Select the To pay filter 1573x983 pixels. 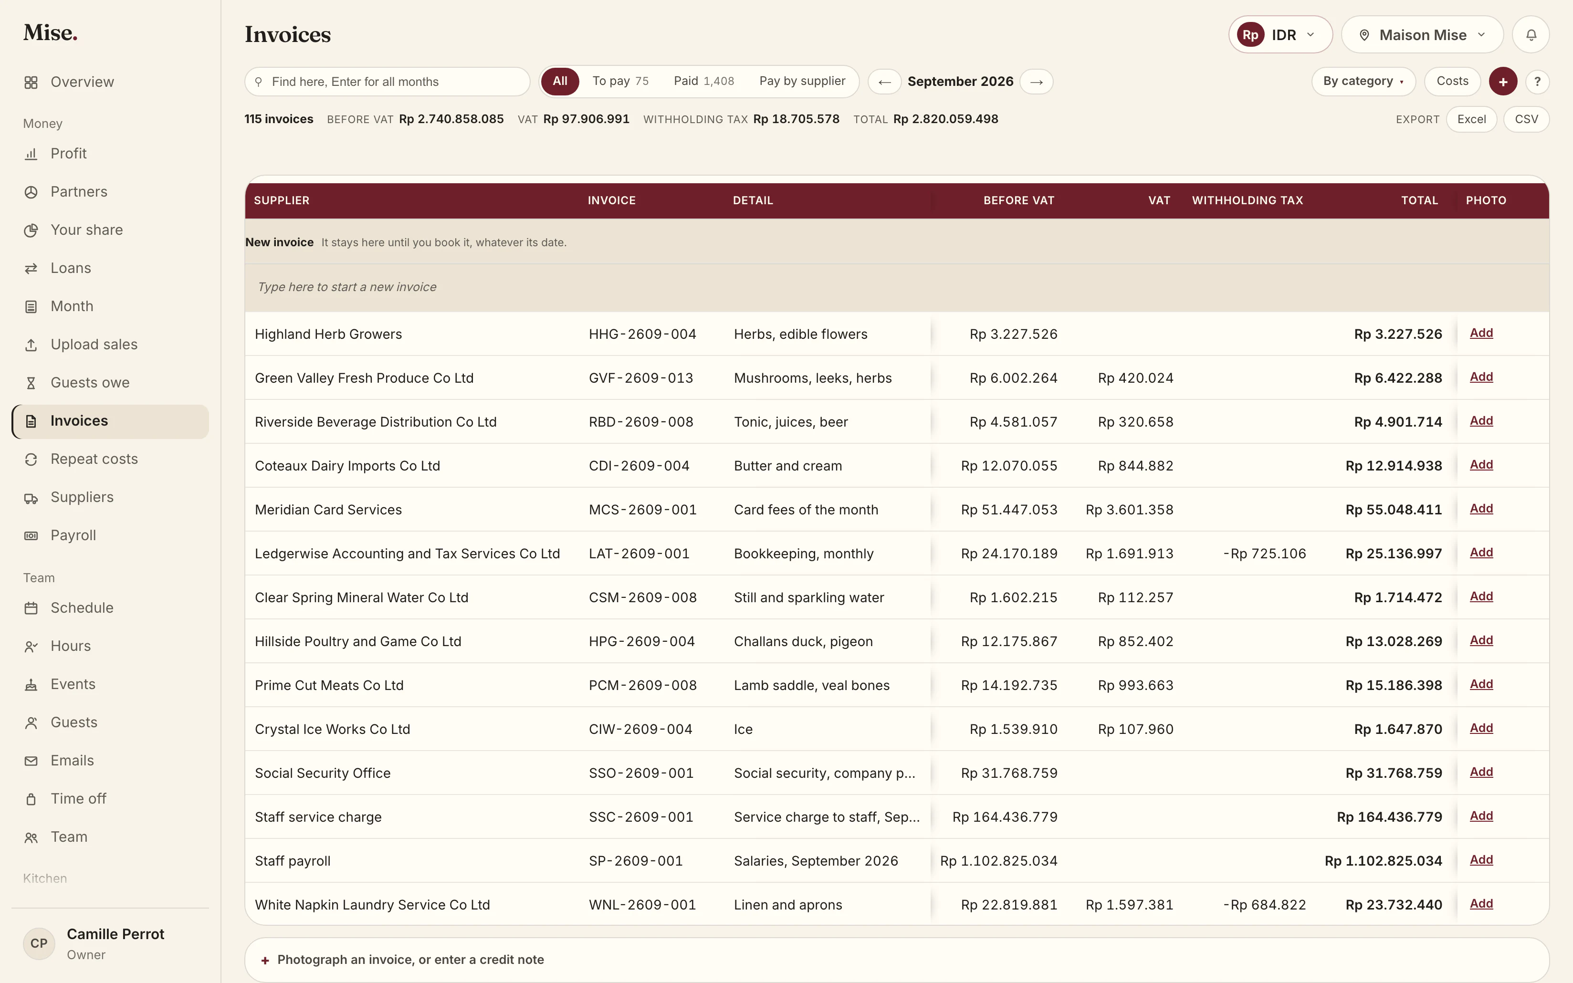pos(620,81)
